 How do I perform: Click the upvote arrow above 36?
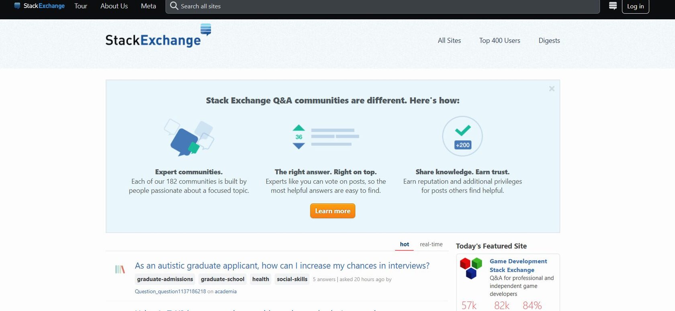(299, 128)
